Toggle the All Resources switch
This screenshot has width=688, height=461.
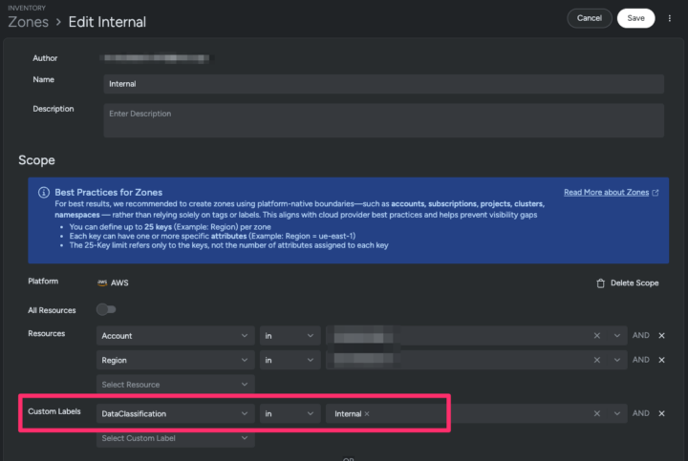(x=105, y=309)
